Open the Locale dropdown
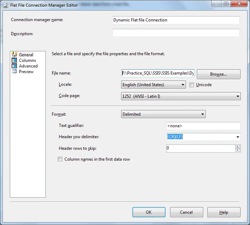Viewport: 250px width, 225px height. 154,85
